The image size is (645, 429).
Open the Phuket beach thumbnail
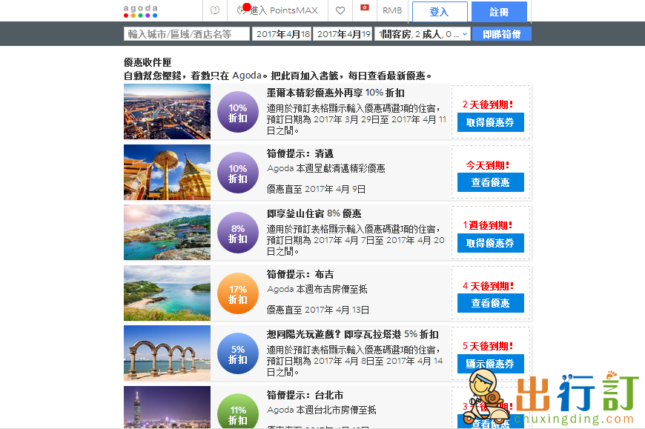[167, 293]
